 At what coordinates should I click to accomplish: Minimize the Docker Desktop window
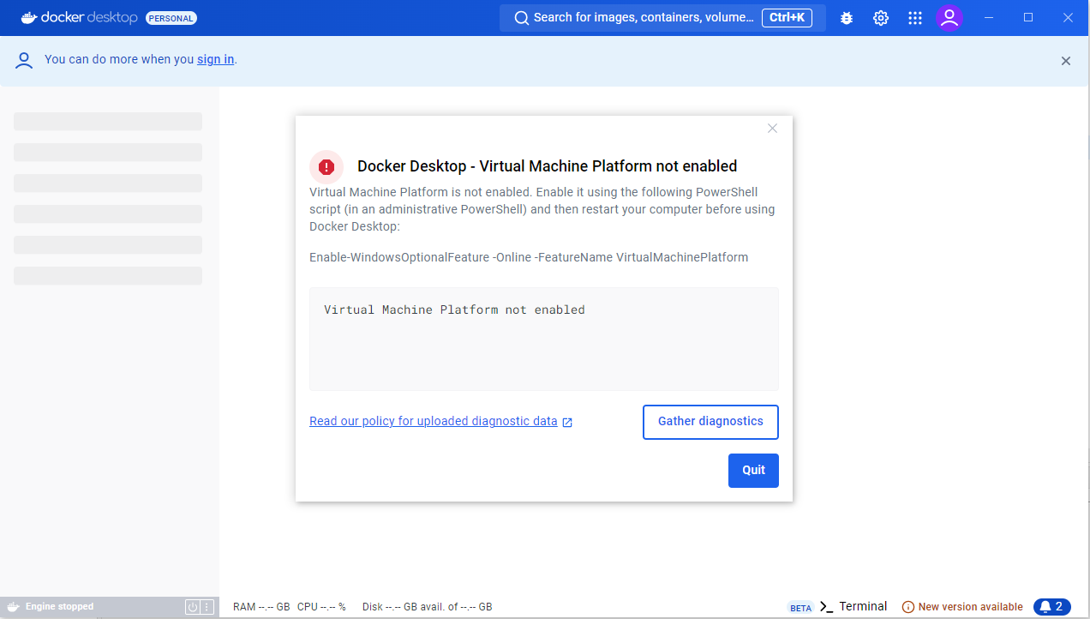tap(990, 18)
